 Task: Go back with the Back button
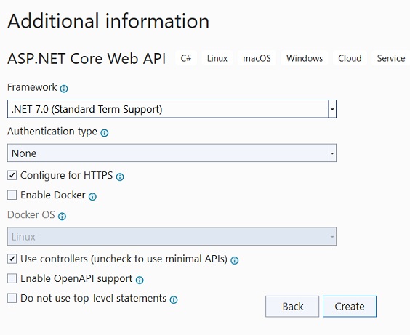(x=292, y=307)
